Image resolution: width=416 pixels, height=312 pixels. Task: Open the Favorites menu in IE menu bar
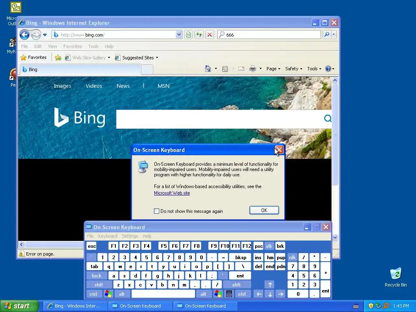[72, 46]
